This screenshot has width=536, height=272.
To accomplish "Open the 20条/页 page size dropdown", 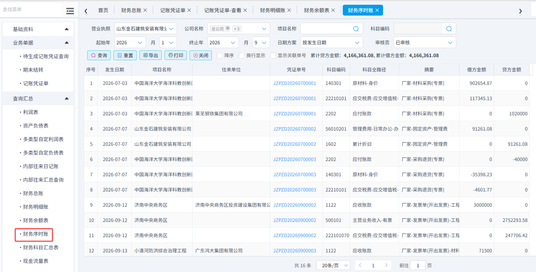I will point(333,266).
